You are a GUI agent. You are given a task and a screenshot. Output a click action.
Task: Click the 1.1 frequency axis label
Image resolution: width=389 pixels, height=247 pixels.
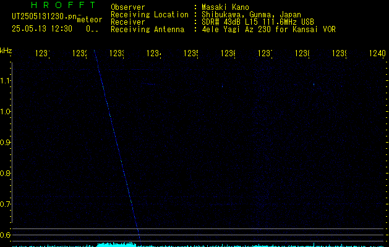(5, 80)
